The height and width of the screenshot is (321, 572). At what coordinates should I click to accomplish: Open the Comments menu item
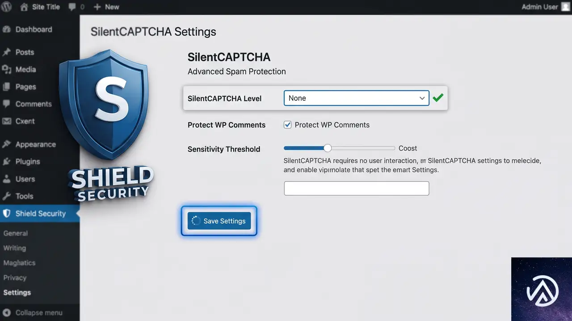[34, 104]
